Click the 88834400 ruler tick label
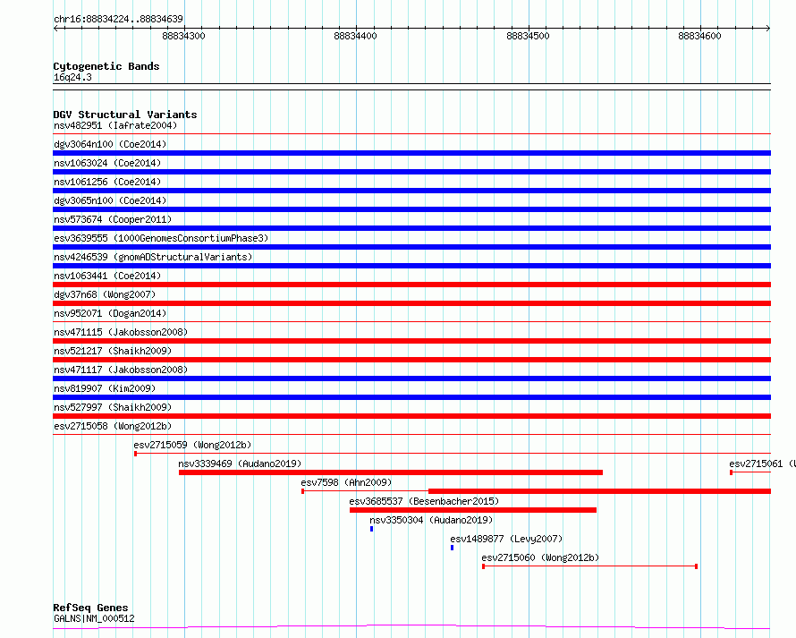Screen dimensions: 796x638 point(355,36)
